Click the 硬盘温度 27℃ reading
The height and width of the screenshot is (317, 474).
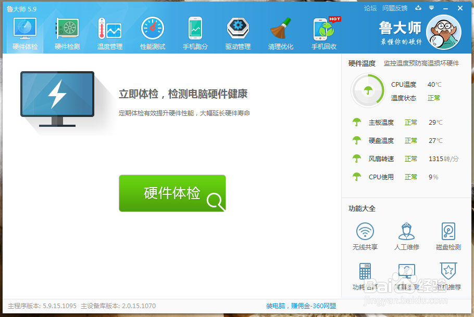point(435,140)
